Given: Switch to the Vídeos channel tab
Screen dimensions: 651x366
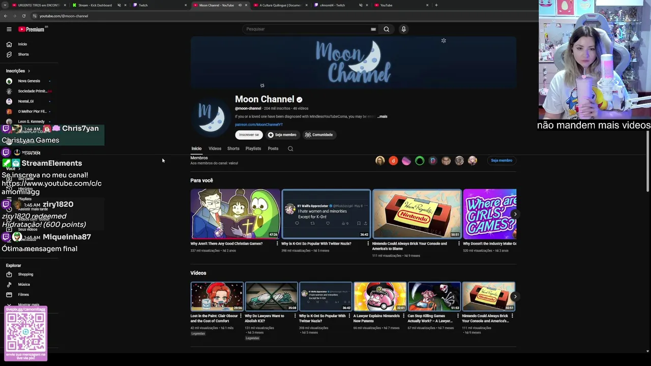Looking at the screenshot, I should (215, 148).
